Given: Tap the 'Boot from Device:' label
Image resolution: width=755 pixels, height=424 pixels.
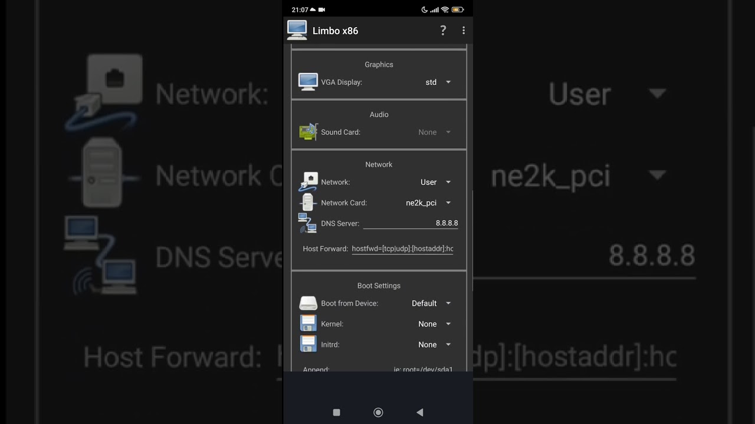Looking at the screenshot, I should (350, 303).
